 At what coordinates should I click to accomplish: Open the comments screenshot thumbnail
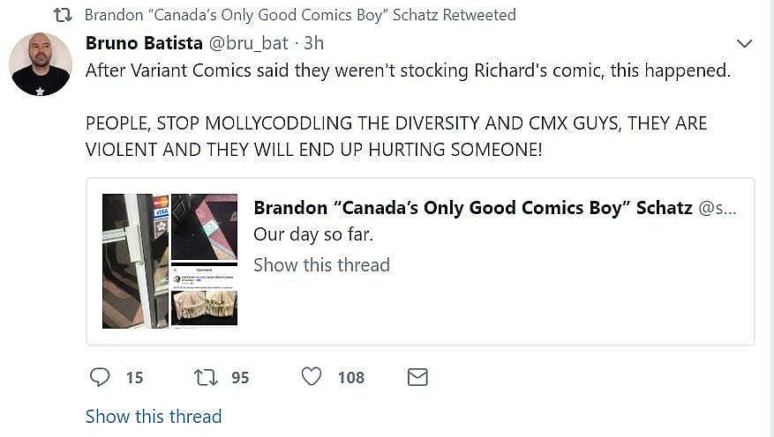tap(204, 294)
